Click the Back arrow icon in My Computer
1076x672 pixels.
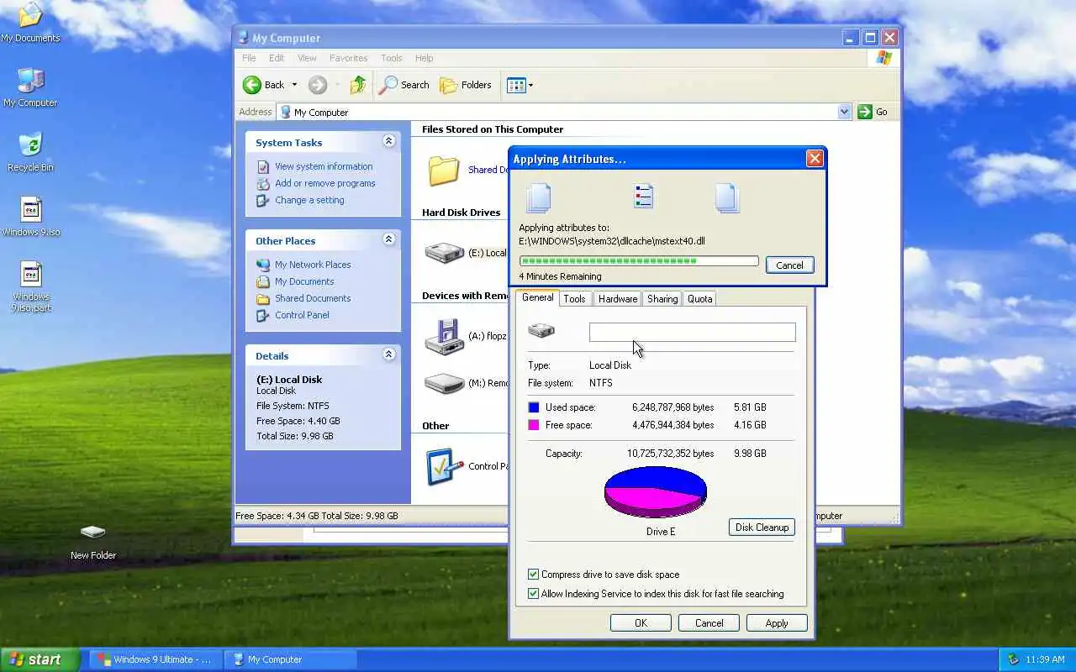[252, 85]
